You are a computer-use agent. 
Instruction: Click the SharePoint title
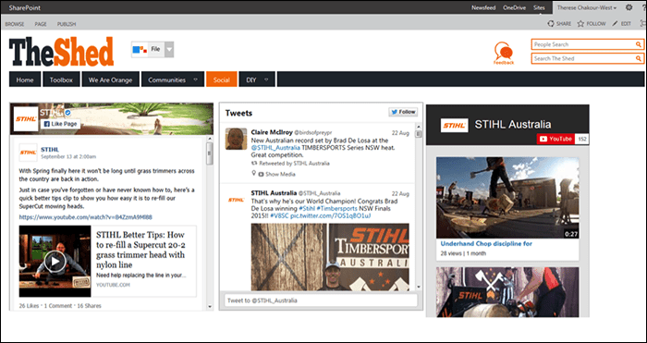pyautogui.click(x=24, y=7)
